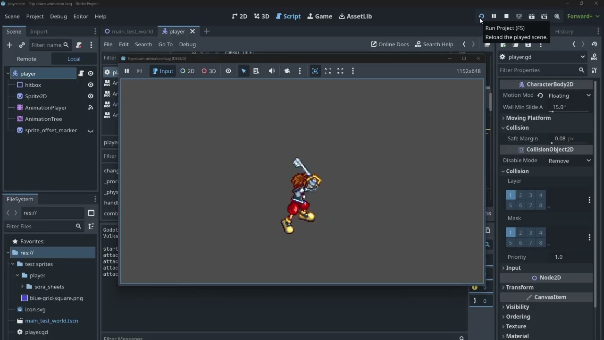The height and width of the screenshot is (340, 604).
Task: Enable 2D selection mode in game window
Action: [187, 71]
